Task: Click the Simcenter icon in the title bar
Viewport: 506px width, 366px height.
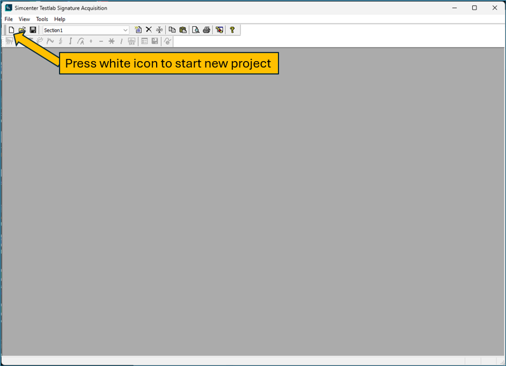Action: click(x=8, y=8)
